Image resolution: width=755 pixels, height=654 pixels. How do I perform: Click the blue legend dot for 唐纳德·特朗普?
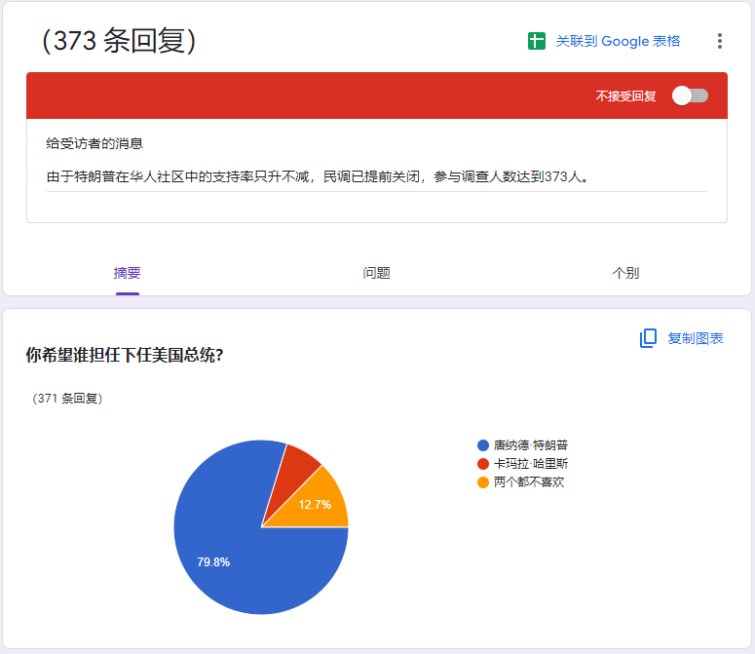pos(483,445)
